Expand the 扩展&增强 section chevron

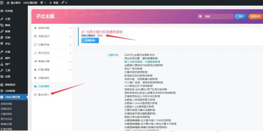click(x=70, y=70)
